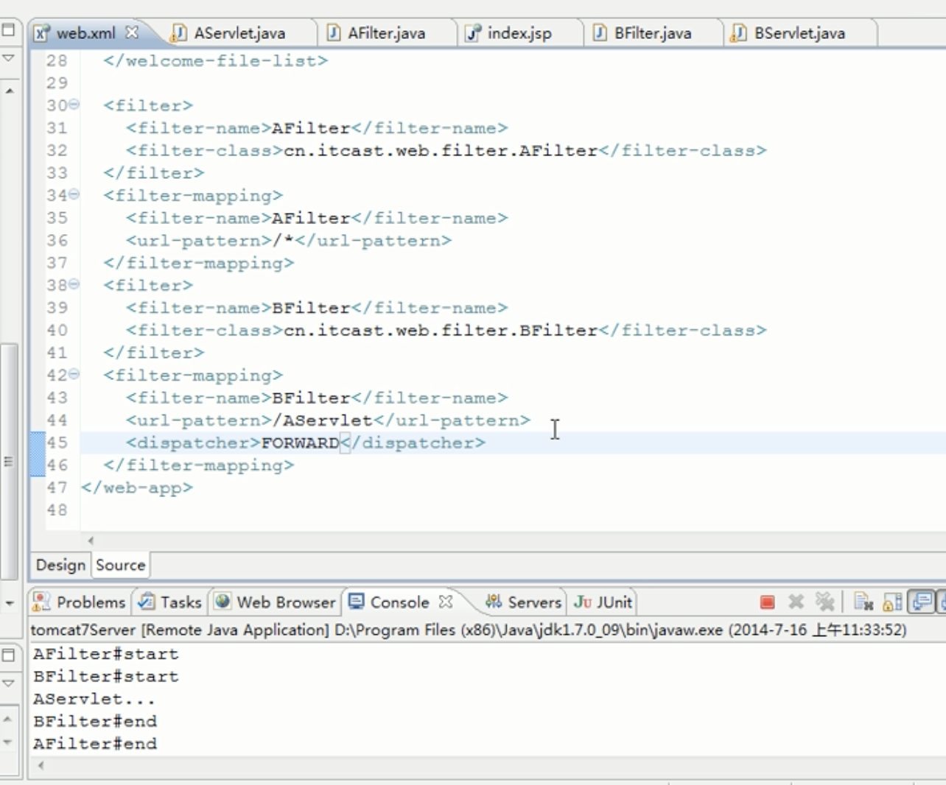Open the view menu triangle beside the console
The image size is (946, 785).
click(x=8, y=683)
